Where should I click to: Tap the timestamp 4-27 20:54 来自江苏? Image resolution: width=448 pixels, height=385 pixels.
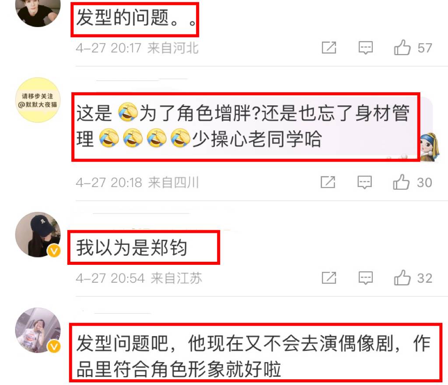[139, 278]
